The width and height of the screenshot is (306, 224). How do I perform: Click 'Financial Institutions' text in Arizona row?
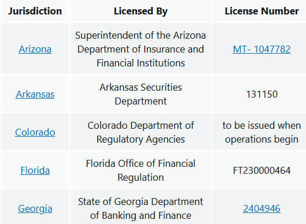[141, 63]
